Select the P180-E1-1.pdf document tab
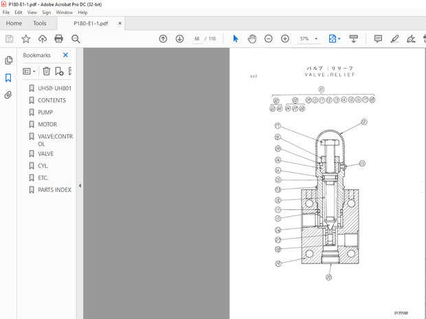The image size is (426, 319). [x=91, y=23]
